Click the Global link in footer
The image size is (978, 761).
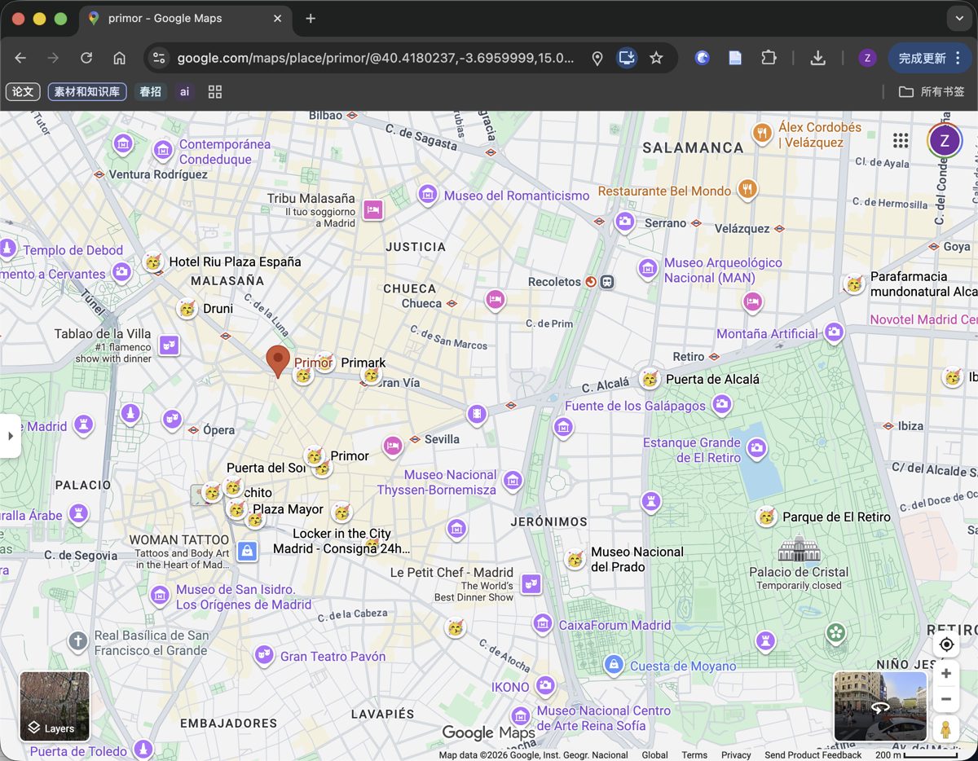tap(654, 754)
